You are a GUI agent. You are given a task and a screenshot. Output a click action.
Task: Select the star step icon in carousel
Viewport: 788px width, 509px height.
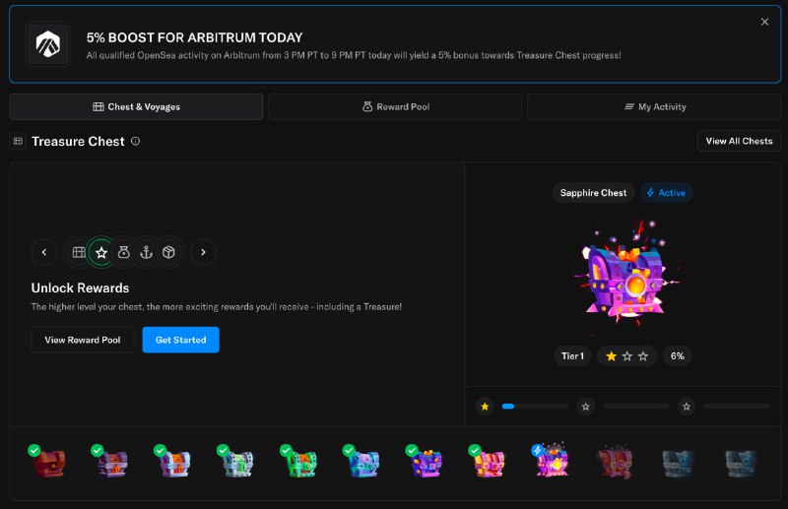(x=100, y=252)
